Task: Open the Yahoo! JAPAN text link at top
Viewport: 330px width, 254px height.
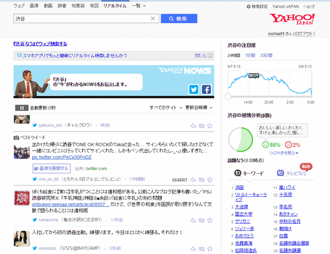Action: 285,7
